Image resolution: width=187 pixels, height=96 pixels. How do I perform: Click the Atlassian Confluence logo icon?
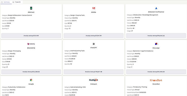click(x=156, y=8)
